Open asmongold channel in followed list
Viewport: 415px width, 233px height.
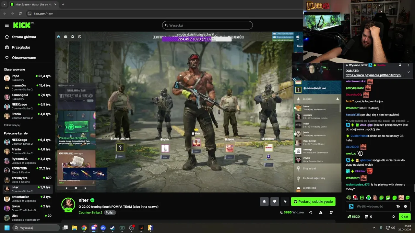28,97
